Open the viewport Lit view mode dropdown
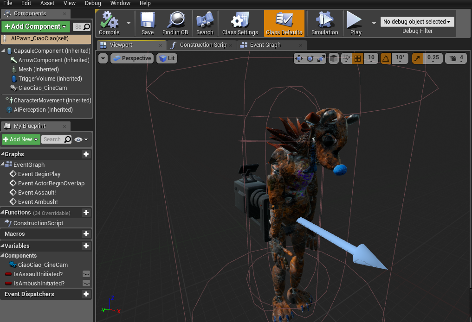Image resolution: width=472 pixels, height=322 pixels. pyautogui.click(x=167, y=58)
